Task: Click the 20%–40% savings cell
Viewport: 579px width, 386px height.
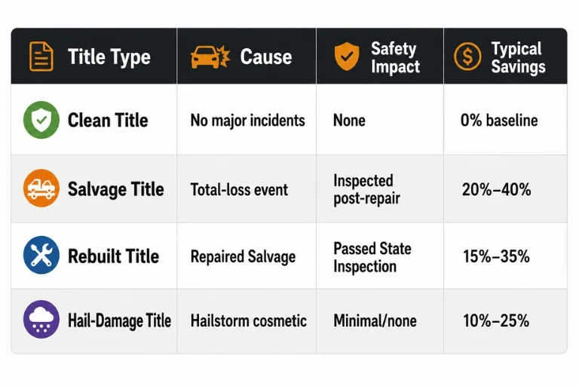Action: pyautogui.click(x=497, y=189)
